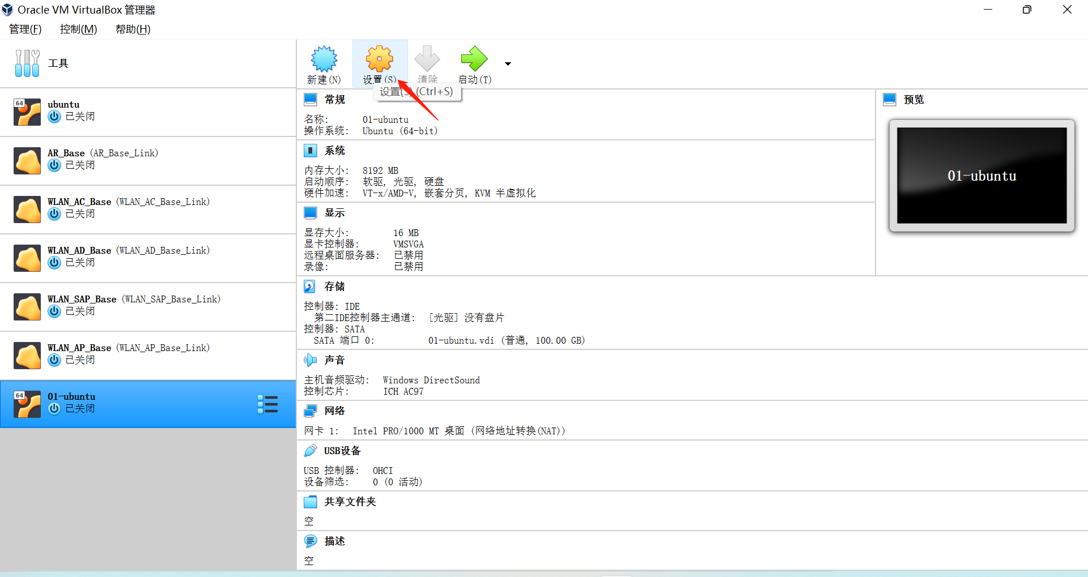Click the New (新建) VM toolbar icon
The height and width of the screenshot is (577, 1088).
point(324,59)
